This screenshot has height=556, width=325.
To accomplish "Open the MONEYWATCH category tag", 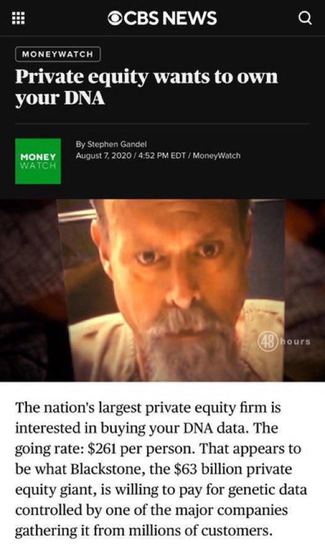I will tap(57, 54).
